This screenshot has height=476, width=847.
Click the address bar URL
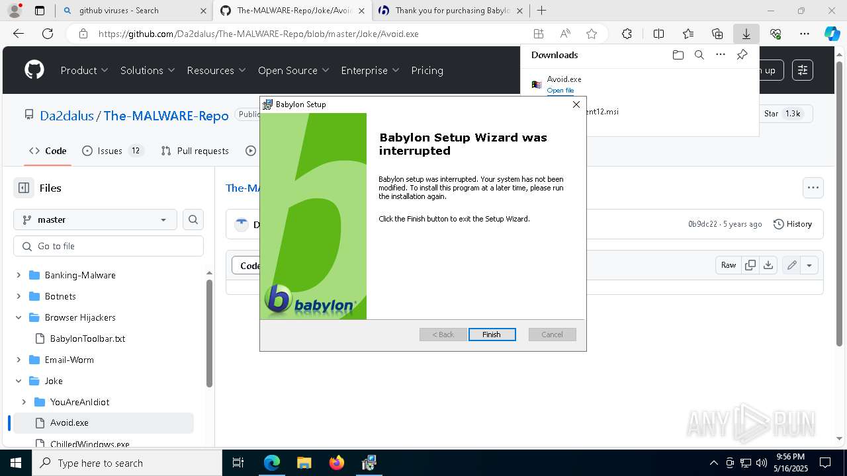coord(259,34)
